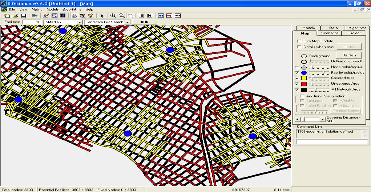Switch to the Data tab
371x192 pixels.
tap(333, 28)
